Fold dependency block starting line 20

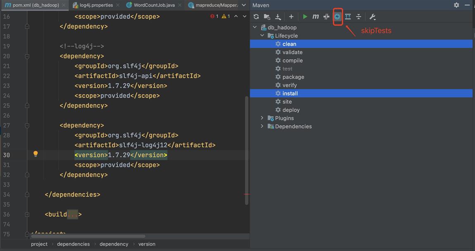pyautogui.click(x=27, y=56)
